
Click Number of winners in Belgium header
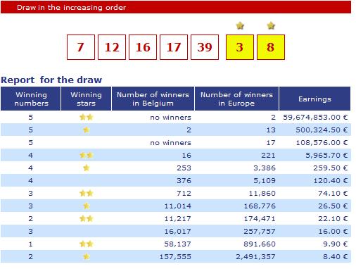click(153, 99)
